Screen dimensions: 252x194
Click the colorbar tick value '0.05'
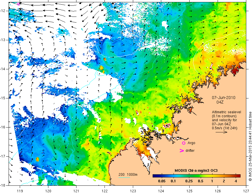point(162,181)
